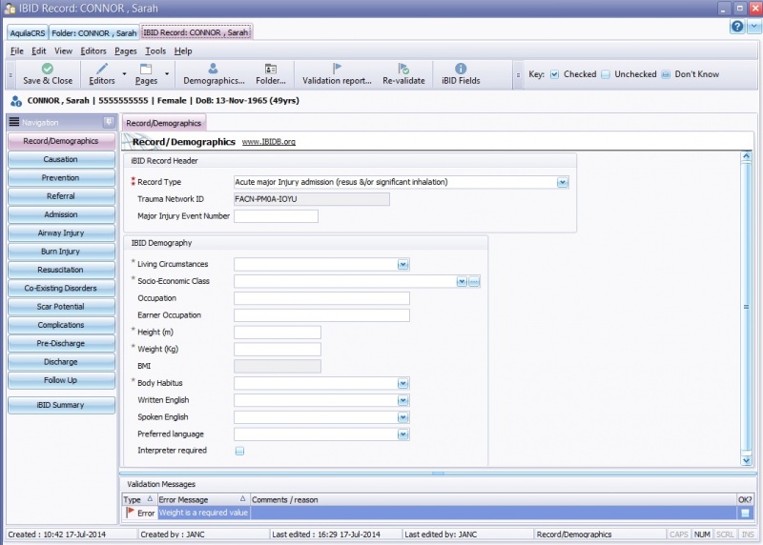763x545 pixels.
Task: Open the Tools menu
Action: point(155,50)
